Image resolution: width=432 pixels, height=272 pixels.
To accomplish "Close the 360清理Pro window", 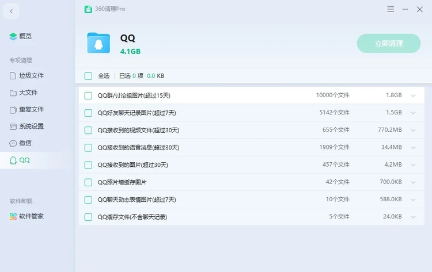I will point(419,9).
